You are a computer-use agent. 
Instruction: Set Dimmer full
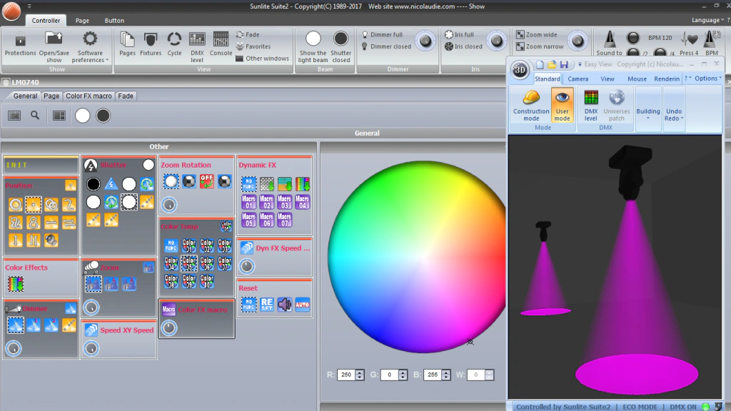point(383,34)
